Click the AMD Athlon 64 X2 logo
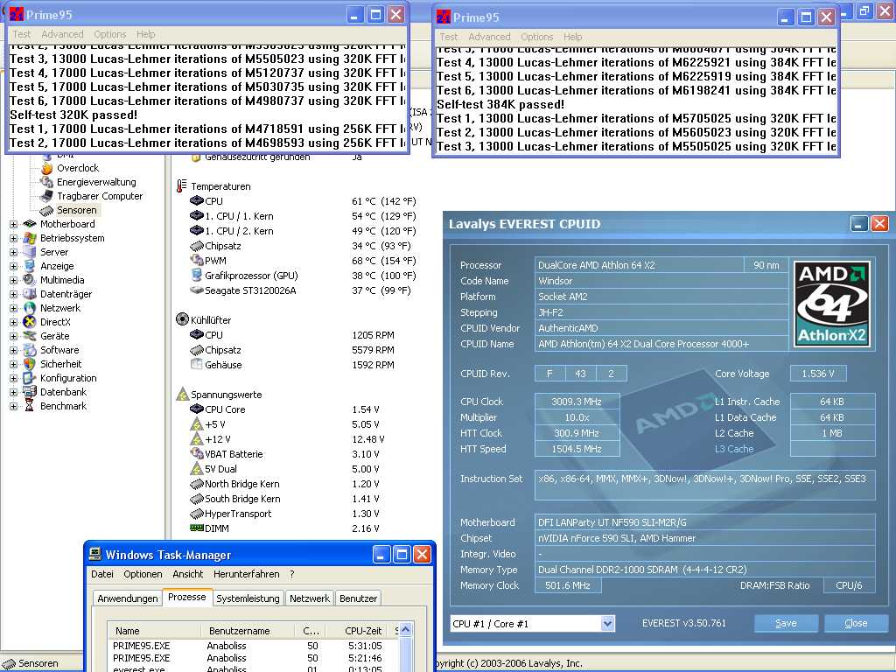 832,304
